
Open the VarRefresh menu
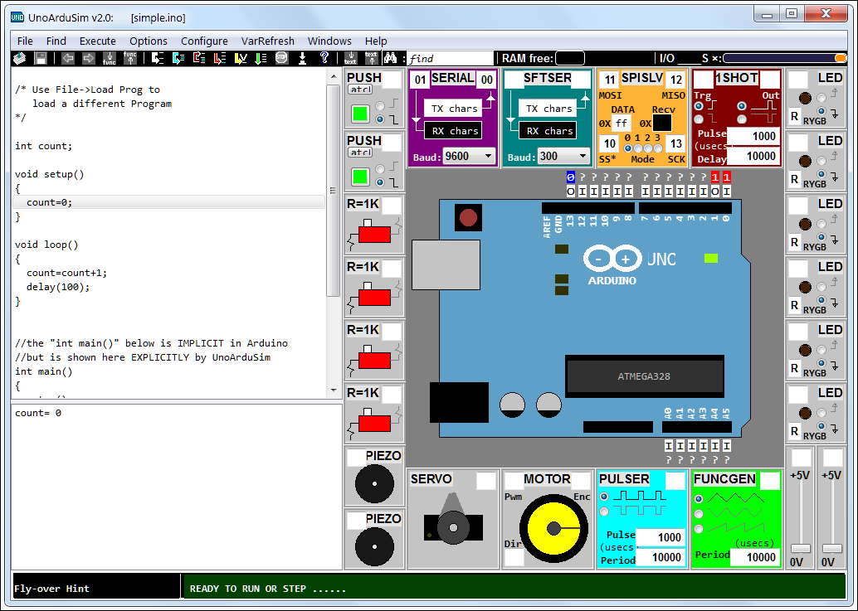[267, 41]
